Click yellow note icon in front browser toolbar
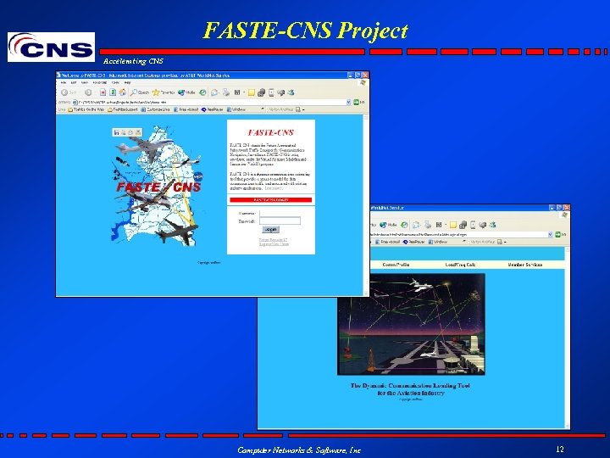Screen dimensions: 610x458 click(x=252, y=92)
